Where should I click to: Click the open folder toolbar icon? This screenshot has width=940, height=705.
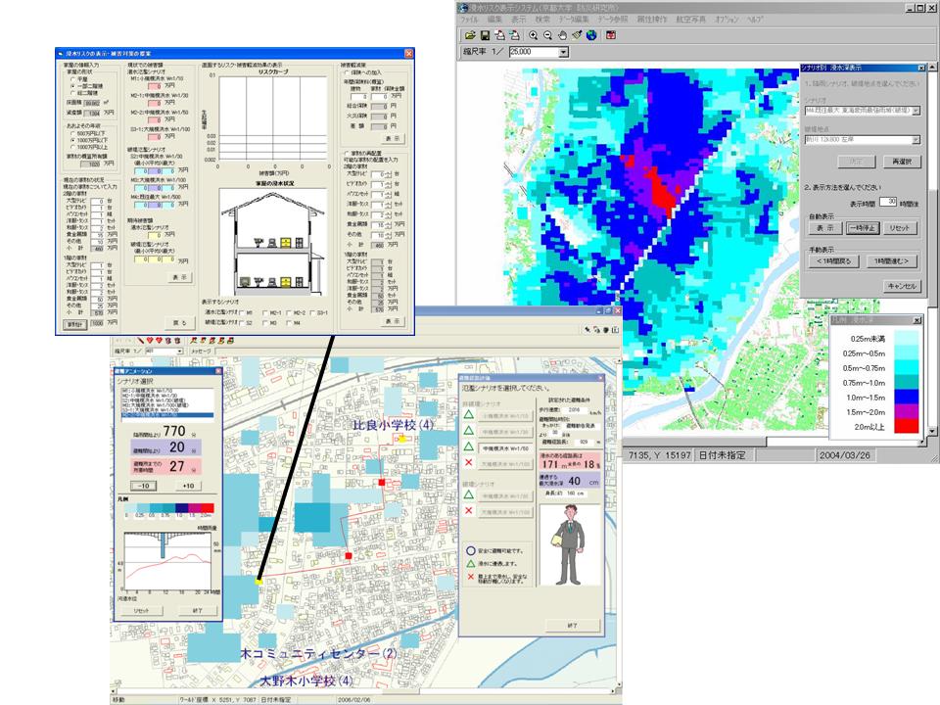(x=470, y=35)
